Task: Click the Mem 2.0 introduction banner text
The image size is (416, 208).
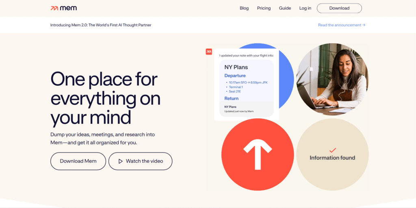Action: pos(101,25)
